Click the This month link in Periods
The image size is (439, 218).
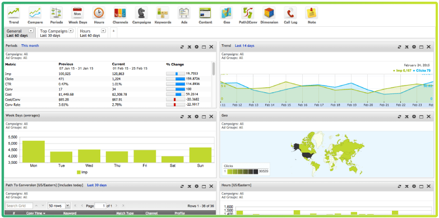click(30, 46)
